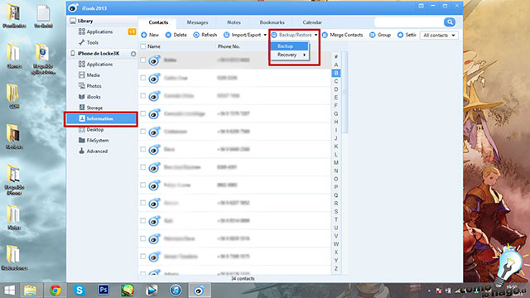Sort by the Phone No. column header
Viewport: 530px width, 298px height.
(229, 46)
